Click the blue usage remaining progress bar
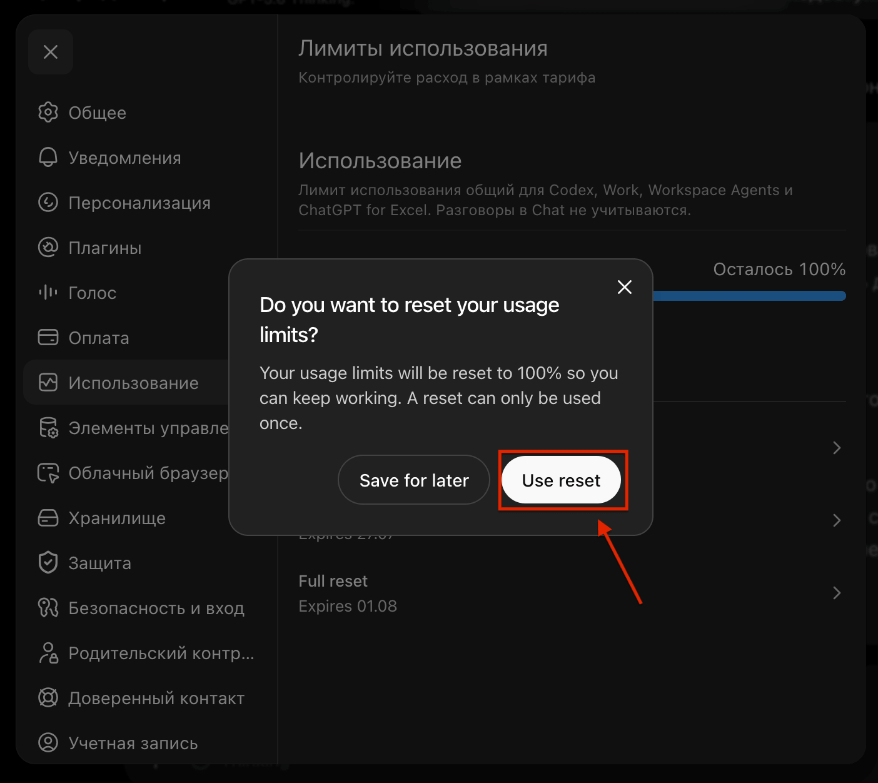878x783 pixels. [749, 296]
